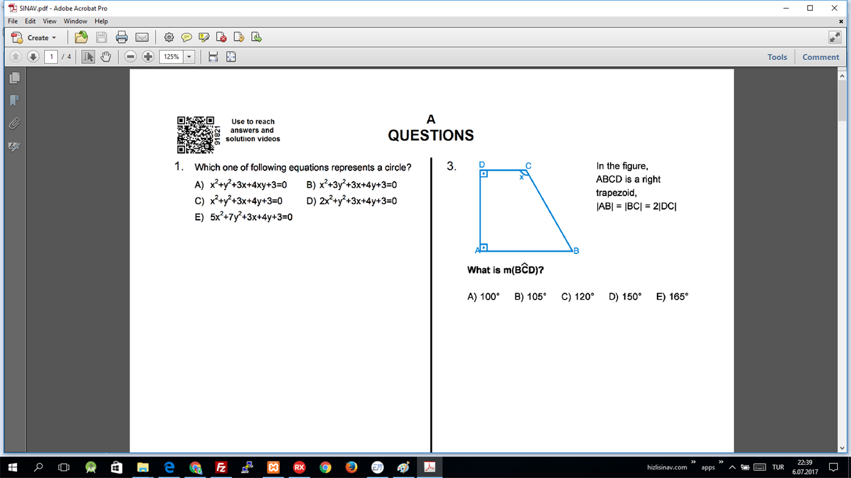This screenshot has width=851, height=478.
Task: Open the View menu
Action: (49, 21)
